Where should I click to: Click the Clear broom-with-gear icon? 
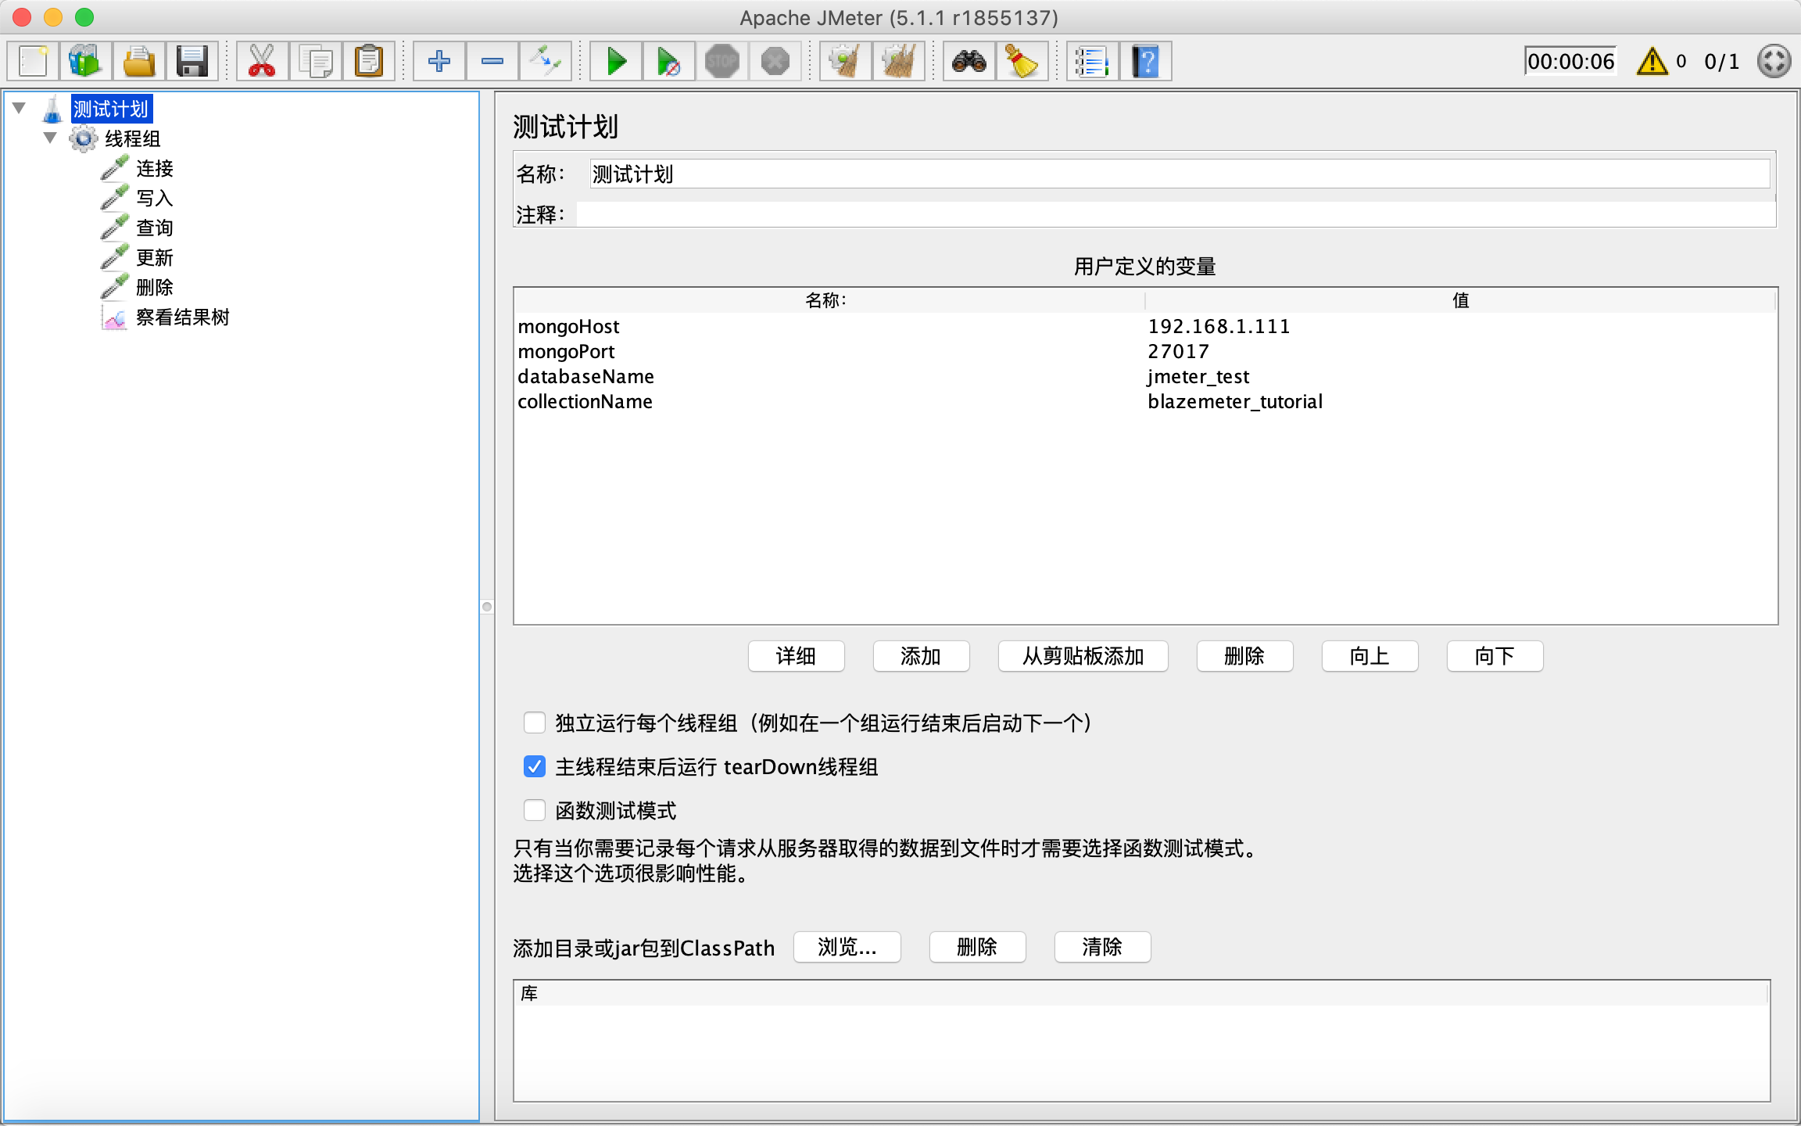[846, 61]
